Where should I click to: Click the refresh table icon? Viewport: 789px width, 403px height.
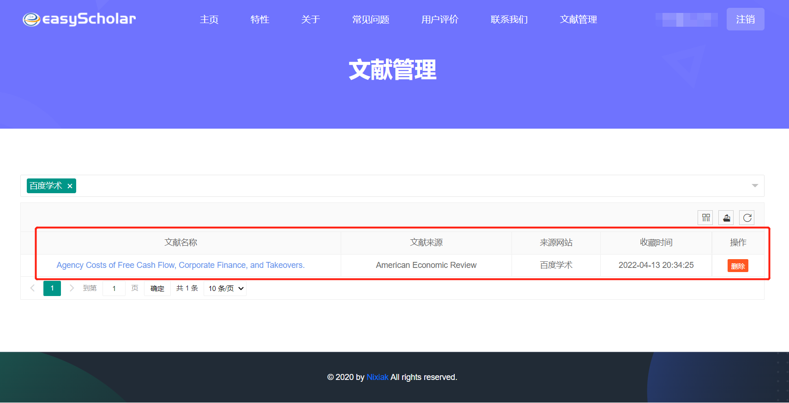point(747,218)
